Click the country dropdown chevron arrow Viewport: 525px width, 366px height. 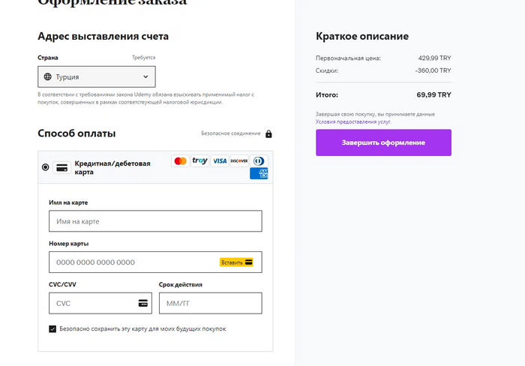tap(145, 76)
